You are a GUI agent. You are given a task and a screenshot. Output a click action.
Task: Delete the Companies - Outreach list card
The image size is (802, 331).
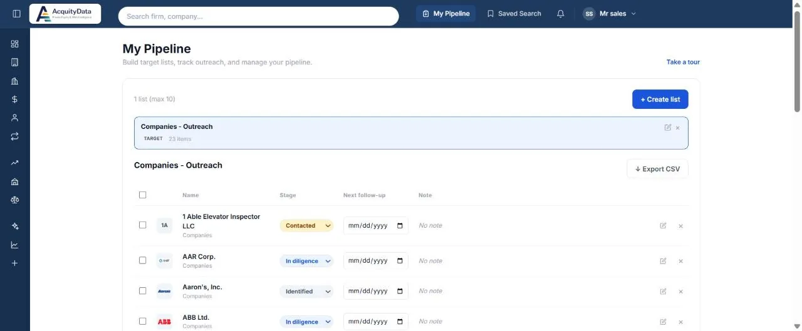(678, 128)
